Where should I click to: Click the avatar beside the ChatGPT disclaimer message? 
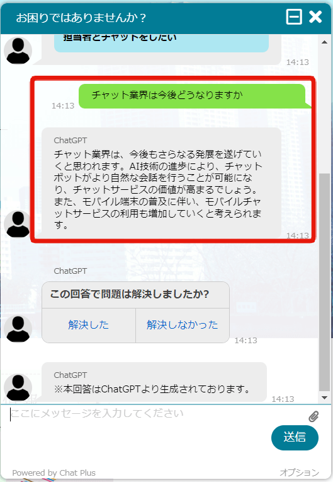[18, 387]
